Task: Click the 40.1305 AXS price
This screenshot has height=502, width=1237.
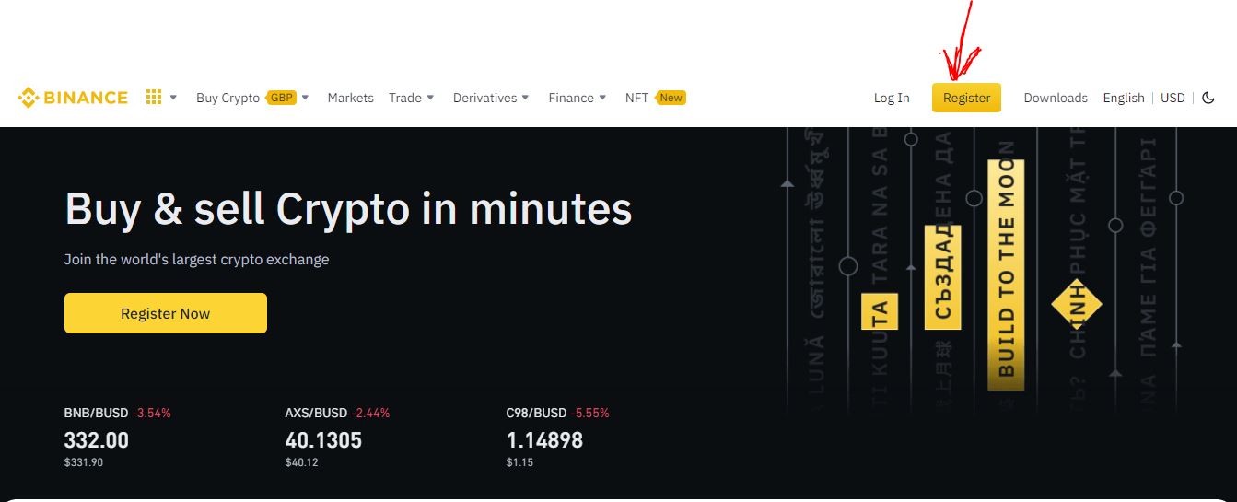Action: (323, 440)
